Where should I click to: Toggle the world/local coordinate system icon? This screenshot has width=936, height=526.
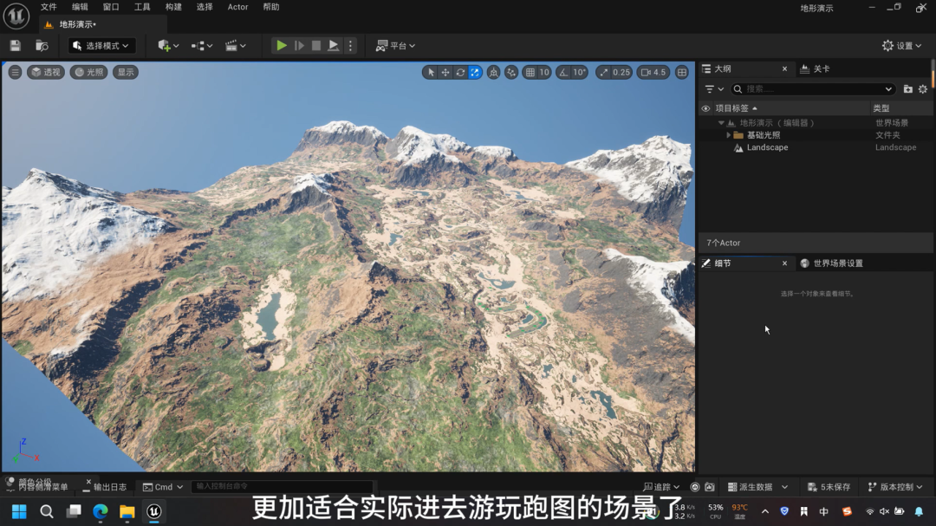494,72
